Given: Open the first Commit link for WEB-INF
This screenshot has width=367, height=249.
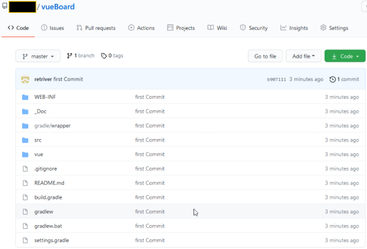Looking at the screenshot, I should [x=150, y=97].
